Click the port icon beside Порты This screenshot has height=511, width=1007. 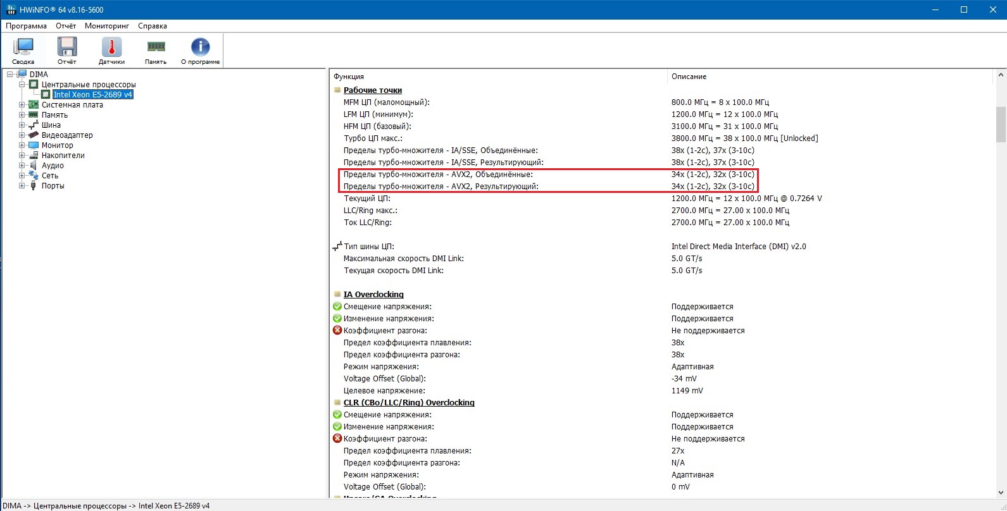tap(34, 186)
